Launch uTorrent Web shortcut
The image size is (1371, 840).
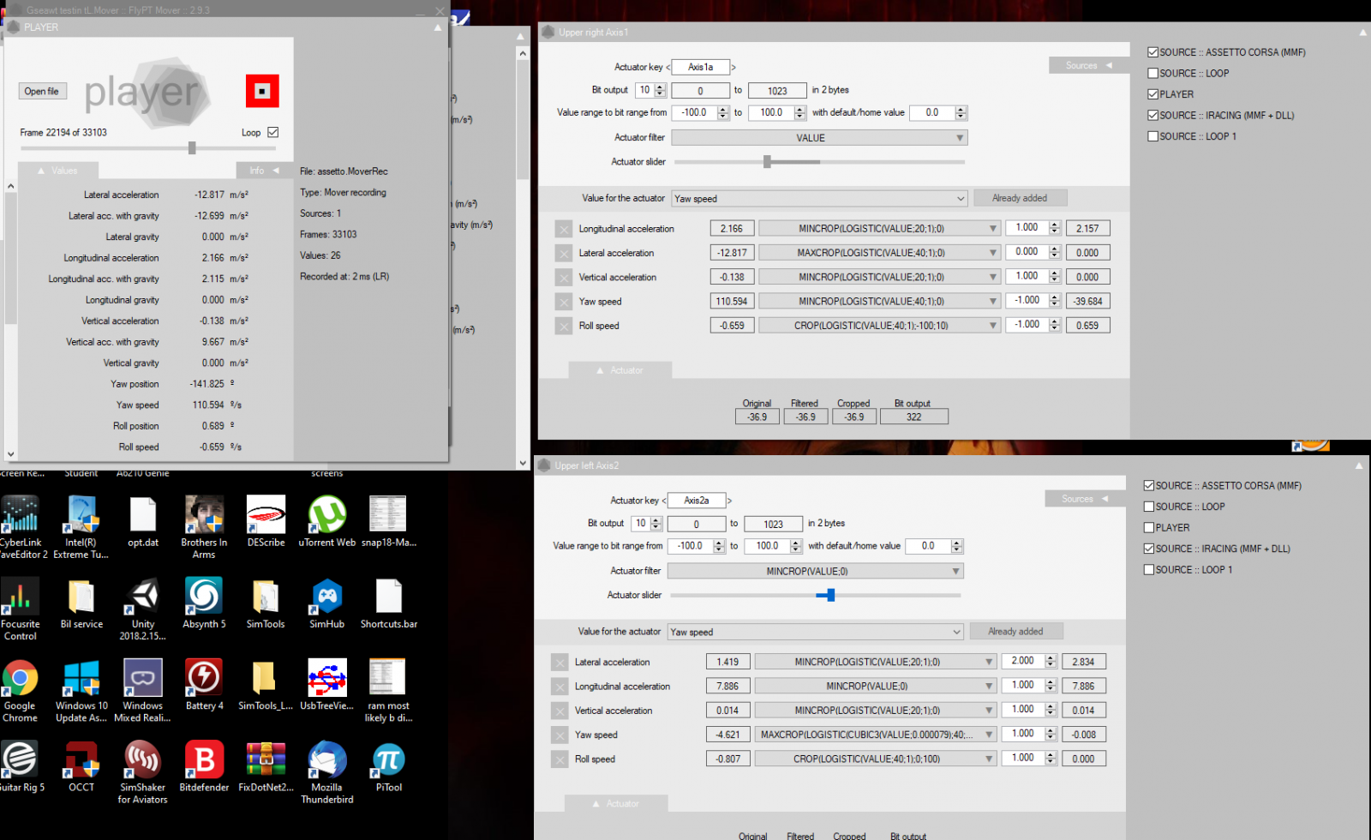[x=327, y=515]
